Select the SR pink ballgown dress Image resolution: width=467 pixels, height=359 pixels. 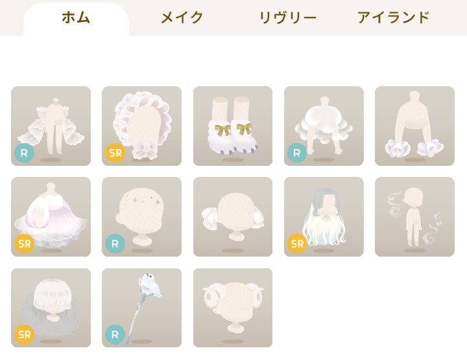pyautogui.click(x=51, y=216)
